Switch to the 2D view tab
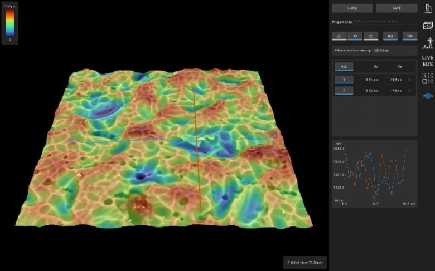This screenshot has height=271, width=435. click(x=338, y=36)
